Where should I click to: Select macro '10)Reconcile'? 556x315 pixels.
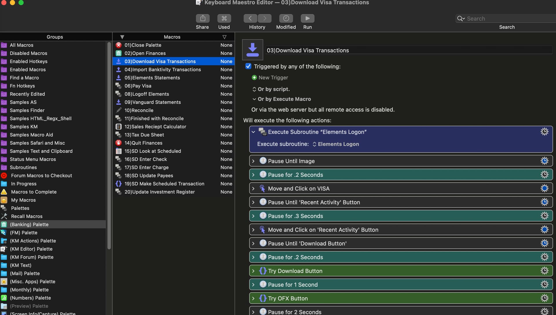coord(139,110)
